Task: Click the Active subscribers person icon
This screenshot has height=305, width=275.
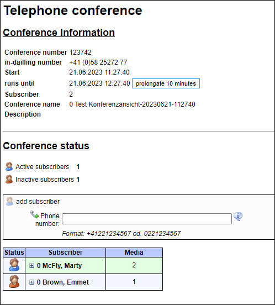Action: click(9, 166)
